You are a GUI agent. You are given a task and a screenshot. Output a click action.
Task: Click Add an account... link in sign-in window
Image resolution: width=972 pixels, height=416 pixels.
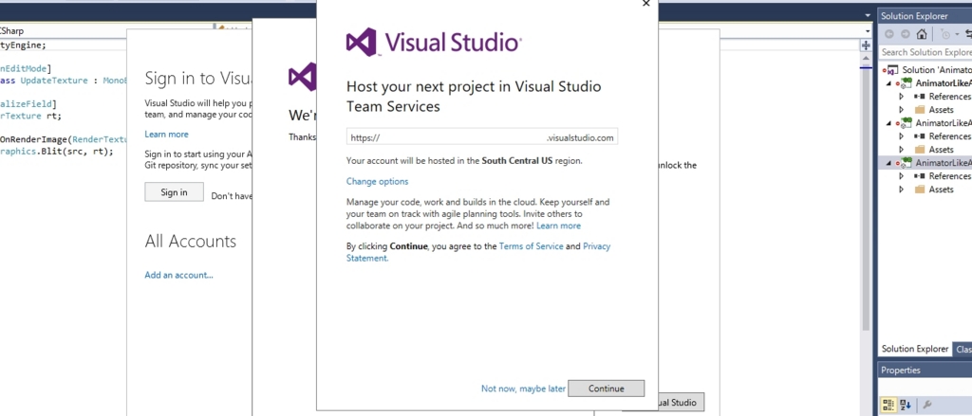(x=178, y=275)
